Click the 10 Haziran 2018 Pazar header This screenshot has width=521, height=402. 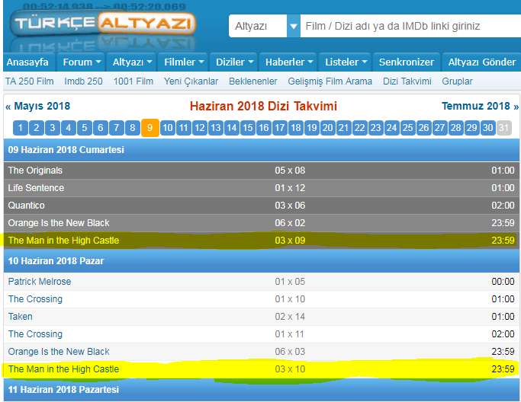pyautogui.click(x=262, y=261)
